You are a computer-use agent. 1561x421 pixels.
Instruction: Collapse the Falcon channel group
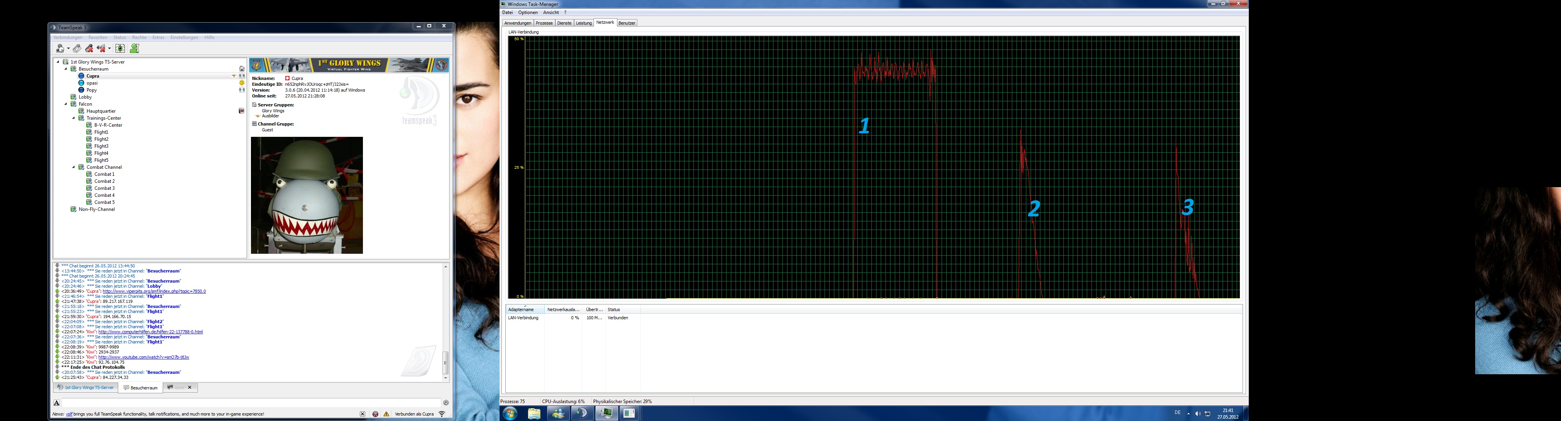click(x=67, y=104)
